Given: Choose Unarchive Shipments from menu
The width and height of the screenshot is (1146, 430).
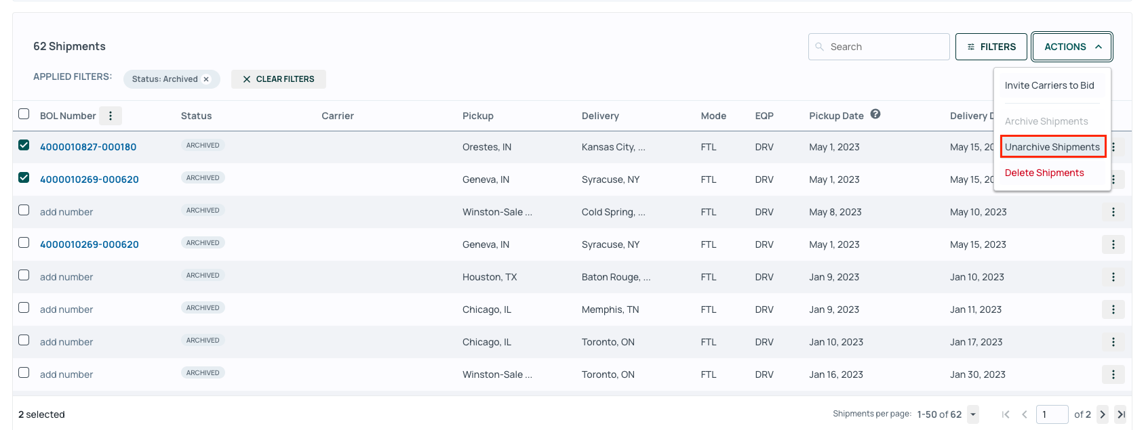Looking at the screenshot, I should tap(1052, 147).
